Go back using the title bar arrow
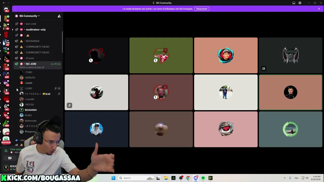 (x=4, y=3)
